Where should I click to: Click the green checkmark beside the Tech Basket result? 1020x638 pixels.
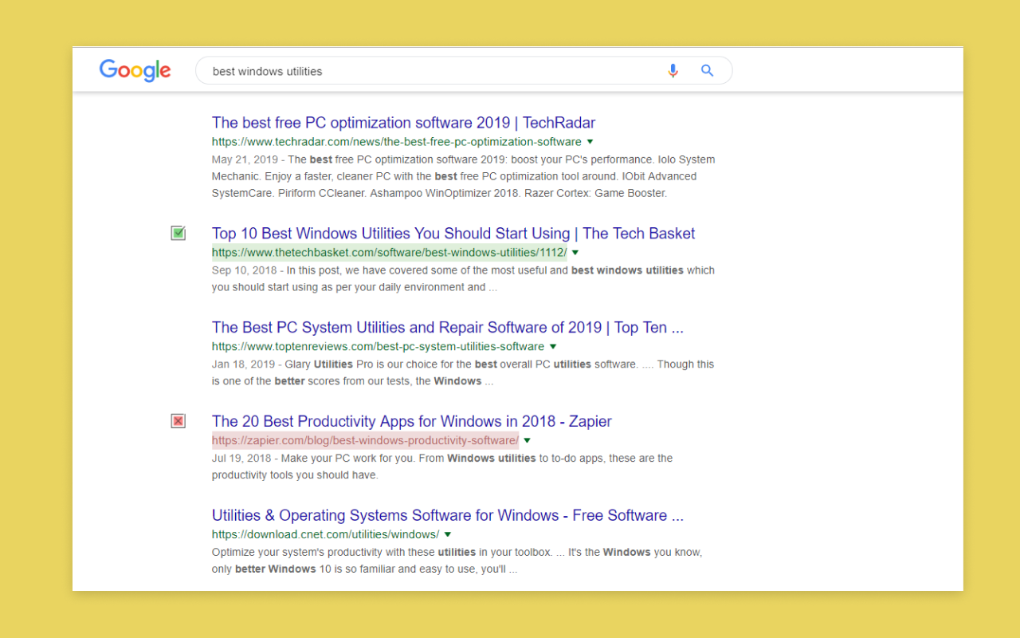178,233
